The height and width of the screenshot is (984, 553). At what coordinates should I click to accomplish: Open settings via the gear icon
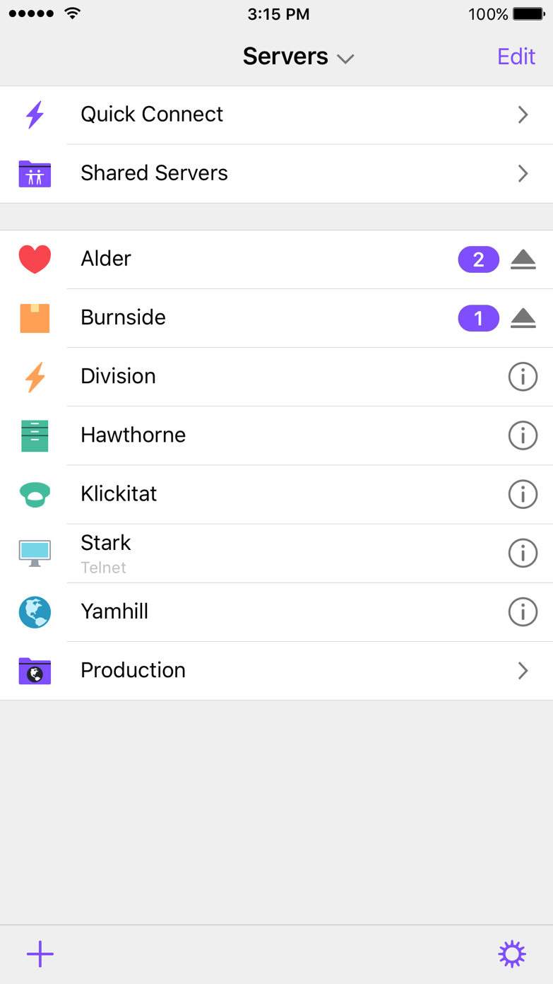click(x=512, y=954)
